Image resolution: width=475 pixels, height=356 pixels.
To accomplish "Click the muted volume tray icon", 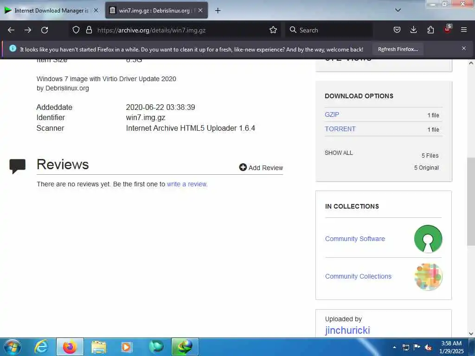I will tap(428, 347).
